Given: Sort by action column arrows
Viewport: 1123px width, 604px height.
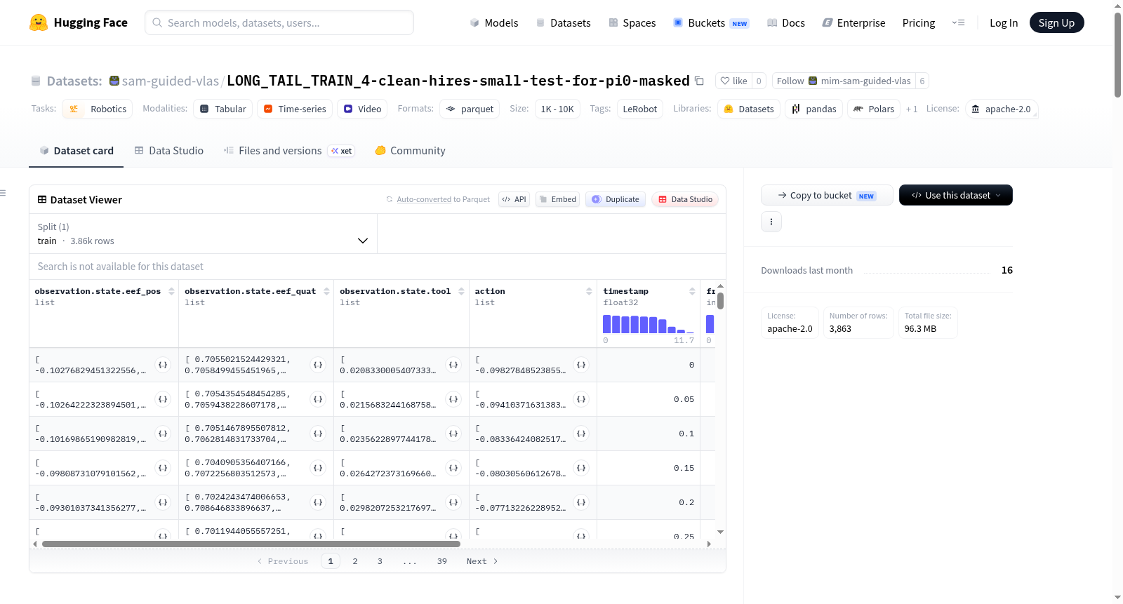Looking at the screenshot, I should [589, 291].
